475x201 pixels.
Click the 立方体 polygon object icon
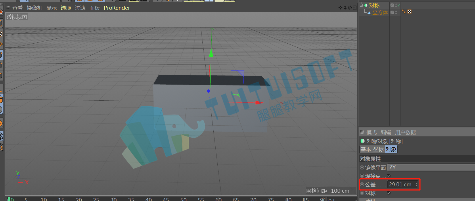click(369, 12)
